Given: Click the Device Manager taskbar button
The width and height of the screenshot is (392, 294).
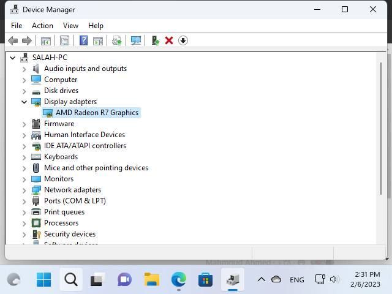Looking at the screenshot, I should click(233, 279).
